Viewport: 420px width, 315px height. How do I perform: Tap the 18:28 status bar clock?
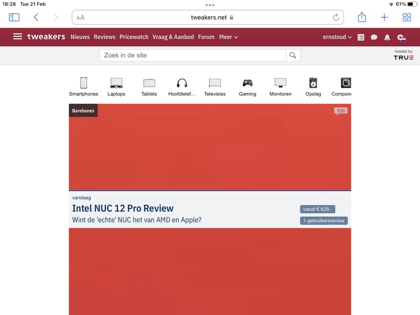[9, 4]
